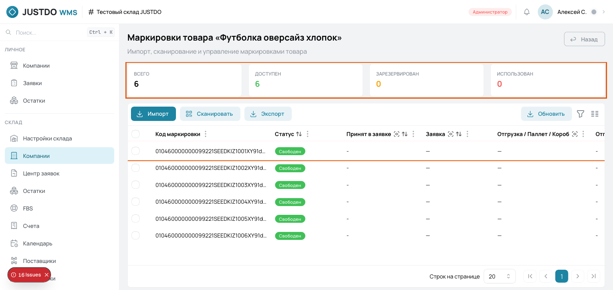The height and width of the screenshot is (290, 613).
Task: Sort by Принят в заявке column arrows
Action: [405, 134]
